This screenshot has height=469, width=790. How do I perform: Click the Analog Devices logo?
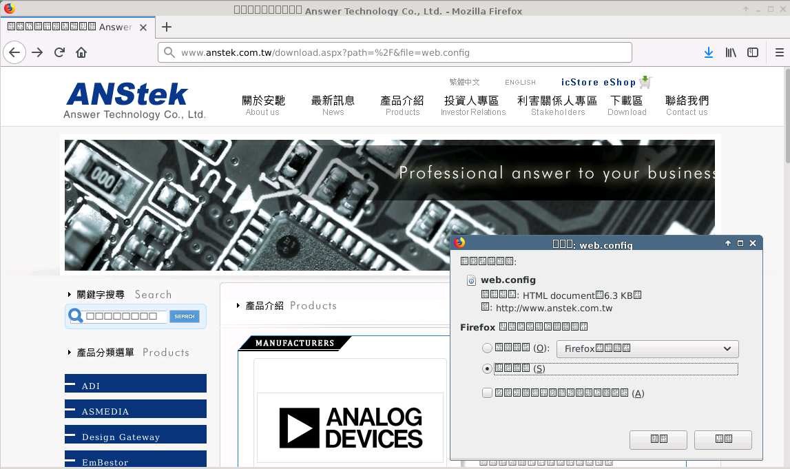[351, 428]
